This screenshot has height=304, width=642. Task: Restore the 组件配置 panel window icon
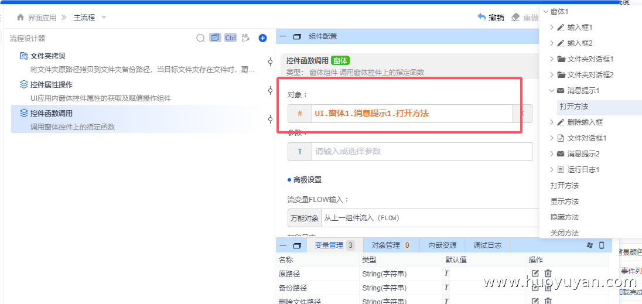[297, 36]
